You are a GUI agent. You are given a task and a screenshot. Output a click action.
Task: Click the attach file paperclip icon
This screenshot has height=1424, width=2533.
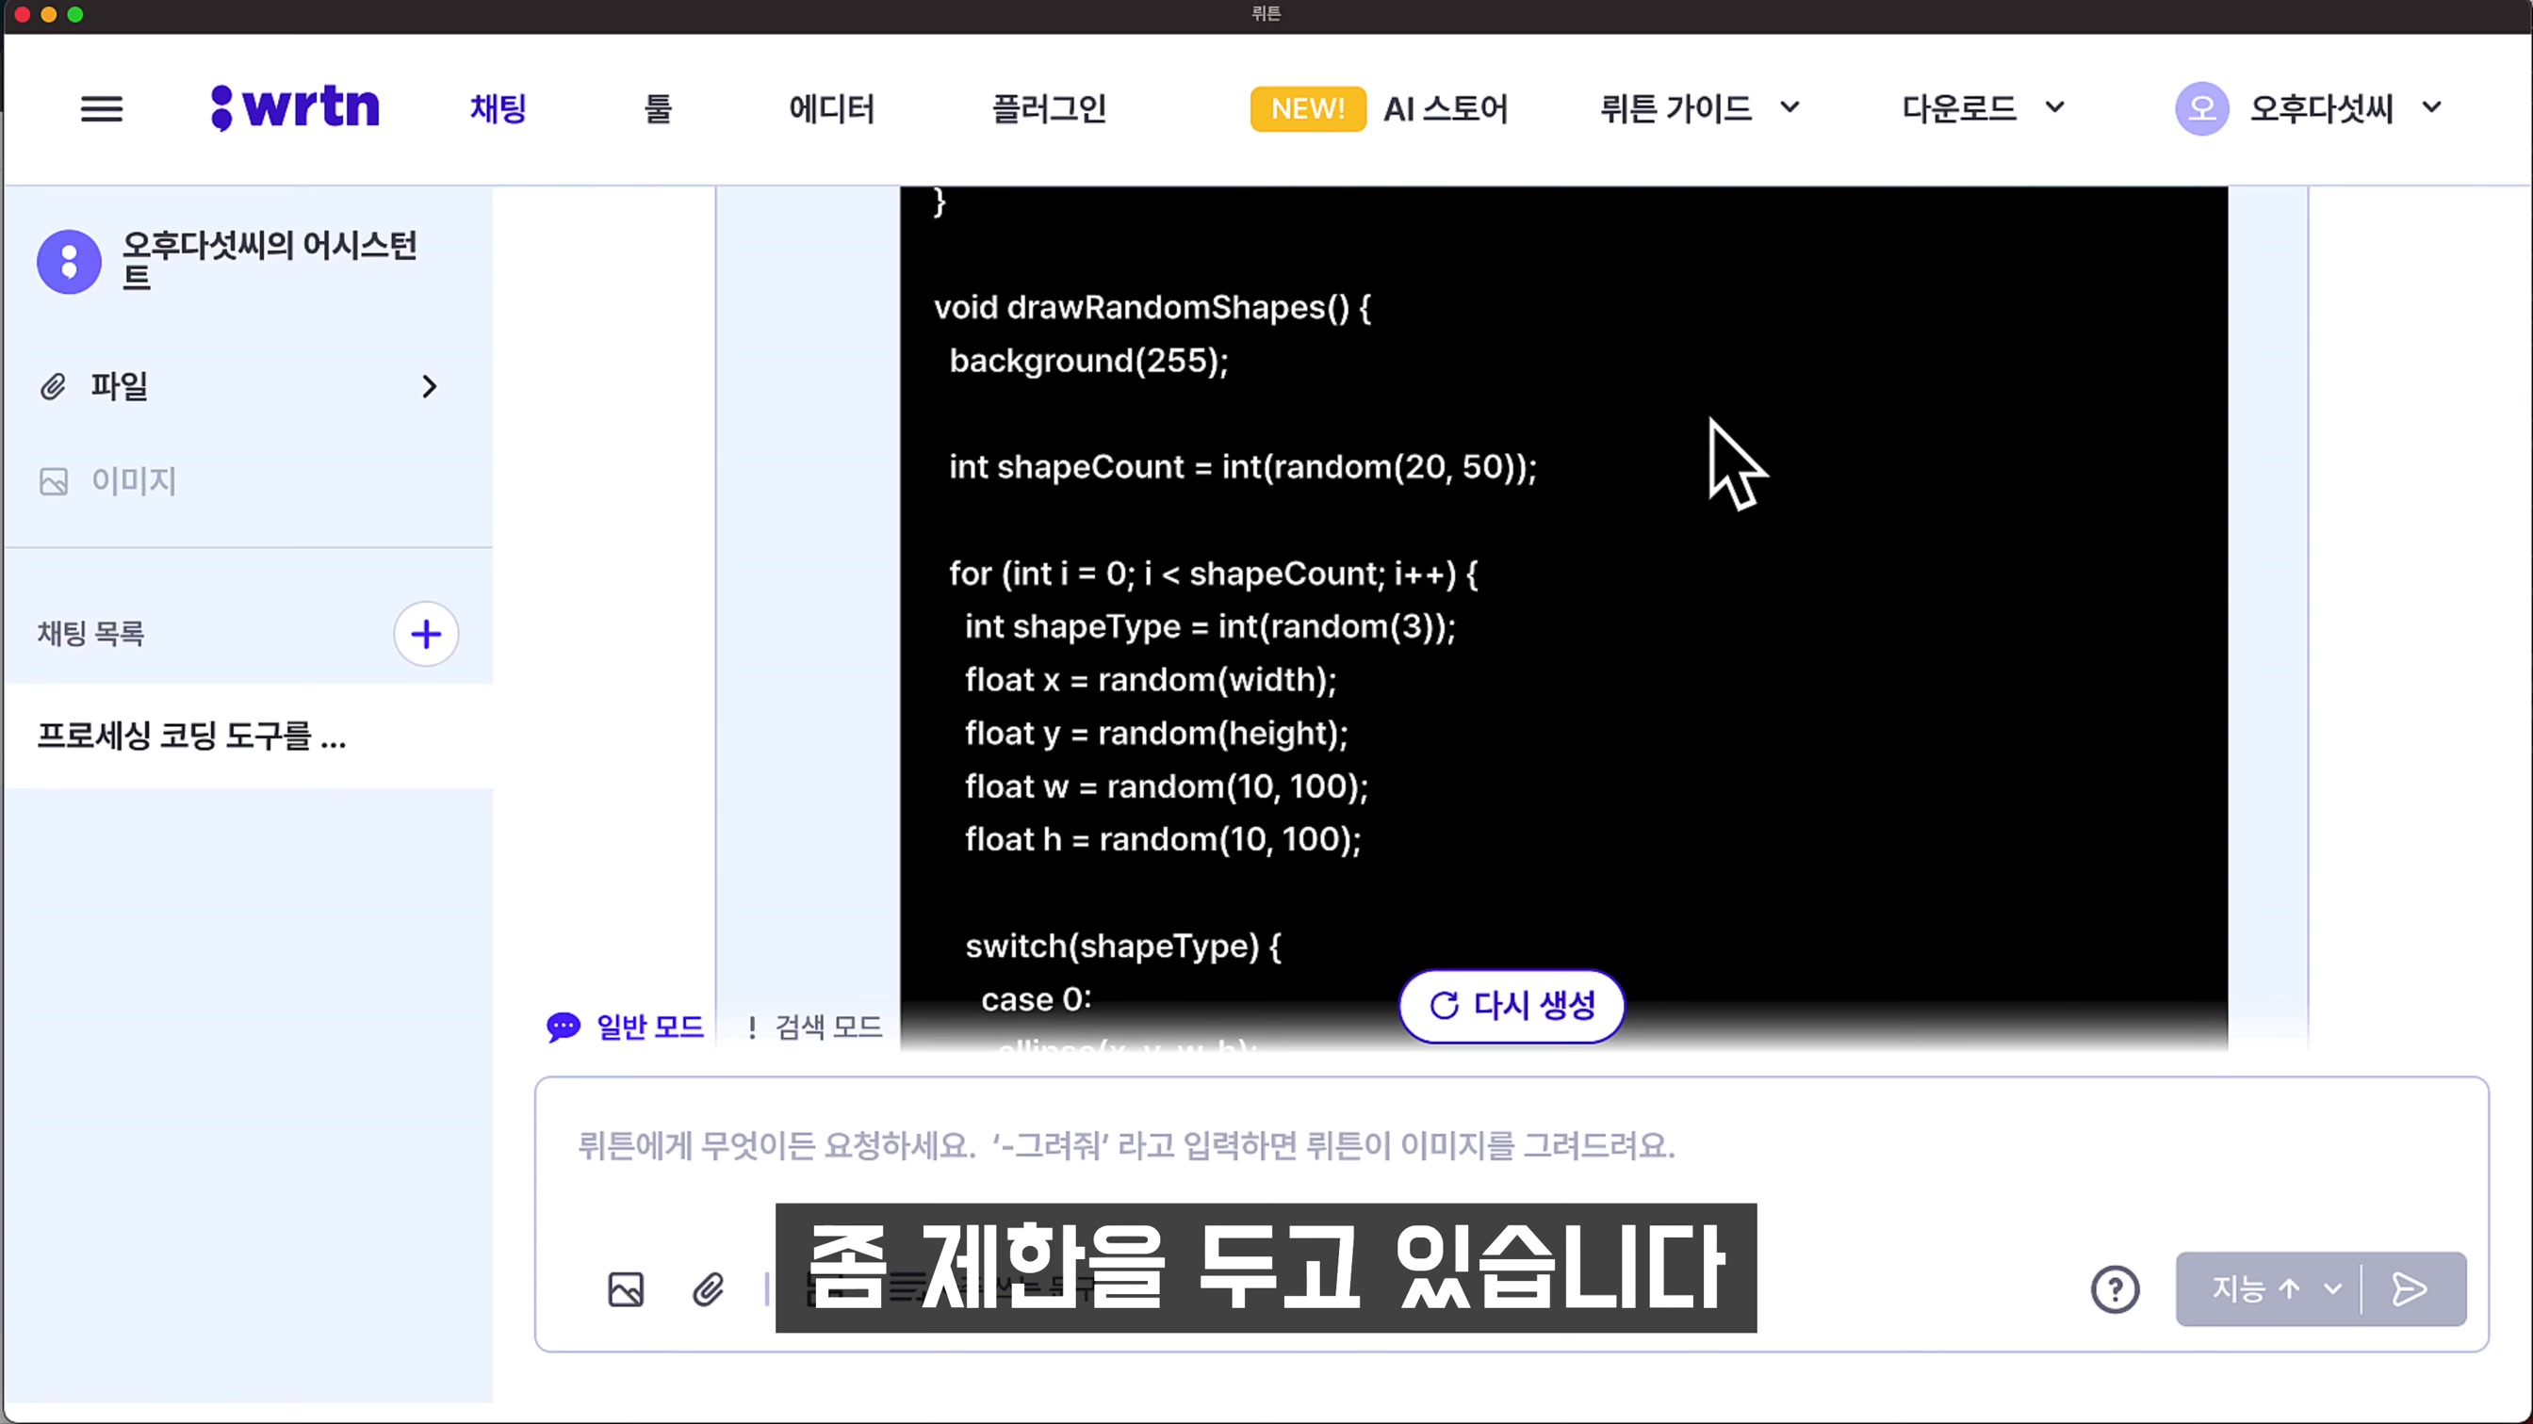click(x=708, y=1289)
